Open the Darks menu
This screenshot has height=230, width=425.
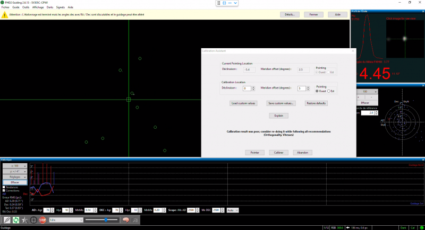pos(50,7)
